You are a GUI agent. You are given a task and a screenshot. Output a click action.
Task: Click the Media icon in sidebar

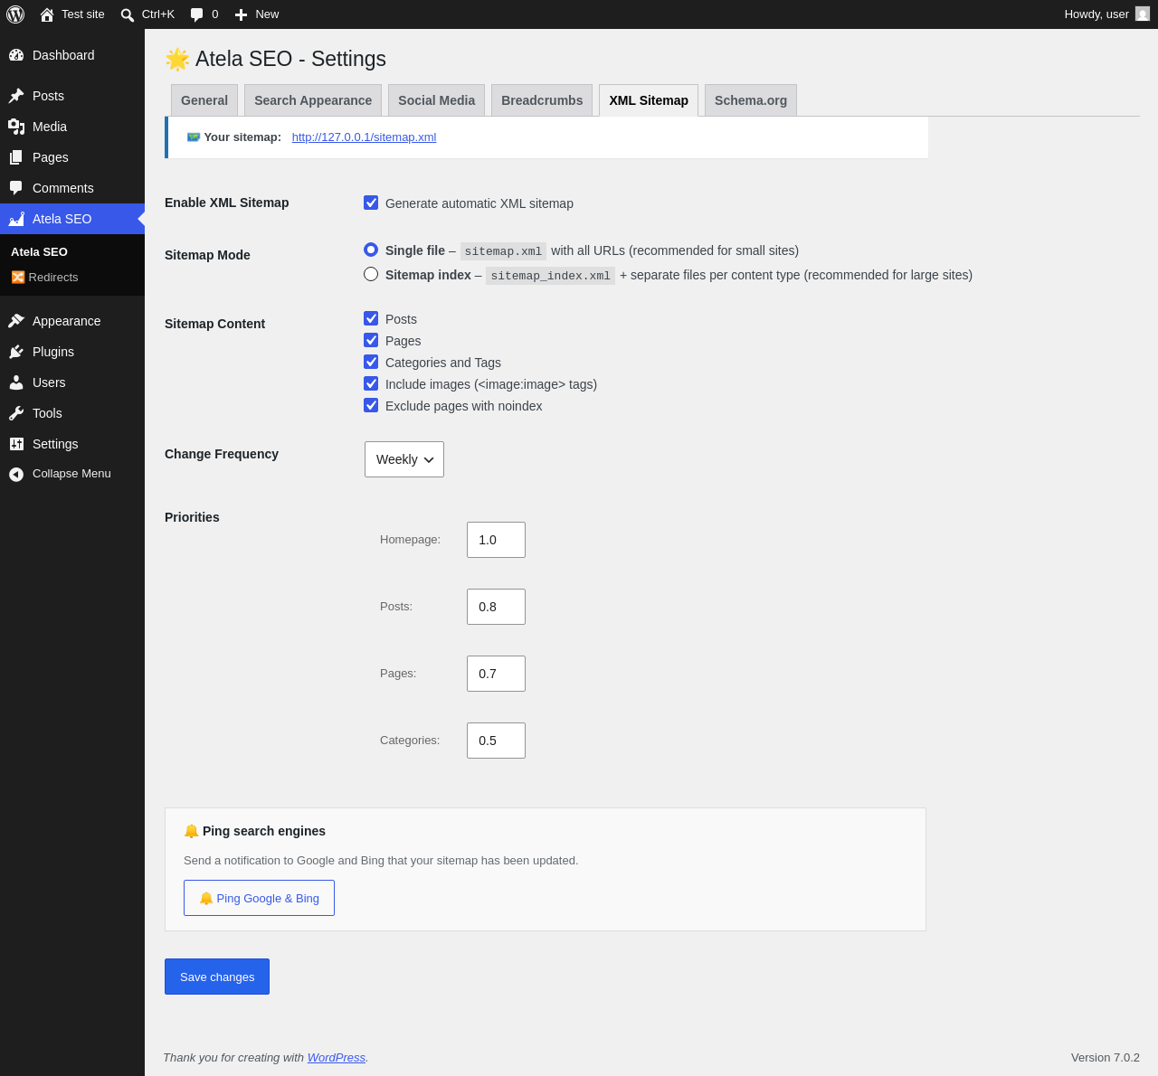click(x=16, y=127)
